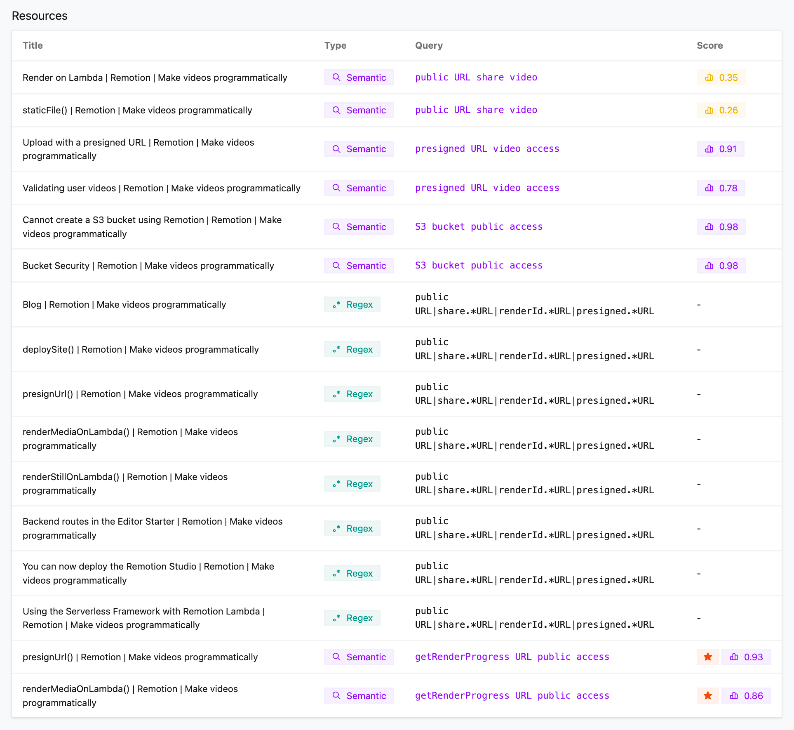
Task: Click the thumbs-up icon next to score 0.91
Action: click(709, 149)
